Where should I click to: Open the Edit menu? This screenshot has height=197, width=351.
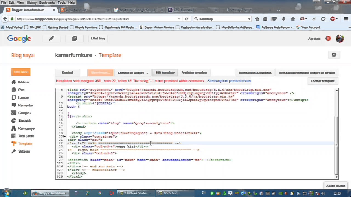[12, 2]
